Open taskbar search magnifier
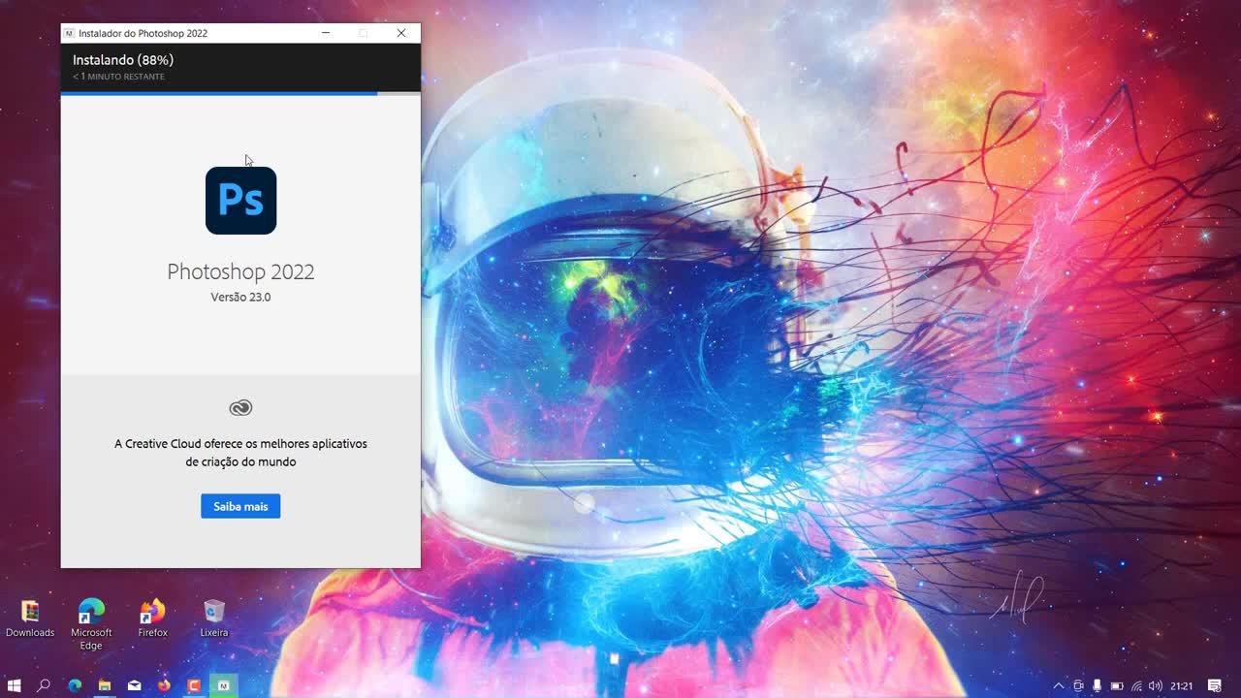Viewport: 1241px width, 698px height. pyautogui.click(x=44, y=685)
